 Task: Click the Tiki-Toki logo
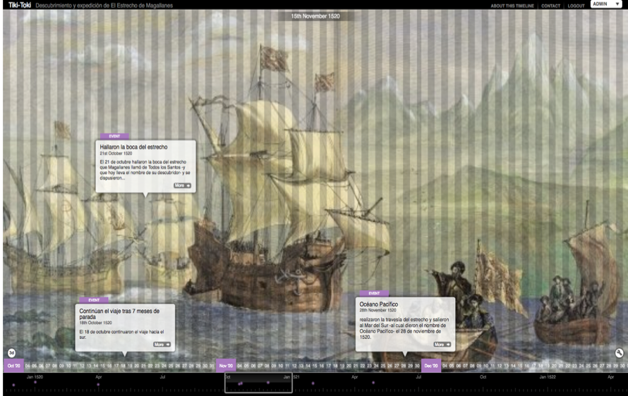click(x=20, y=5)
